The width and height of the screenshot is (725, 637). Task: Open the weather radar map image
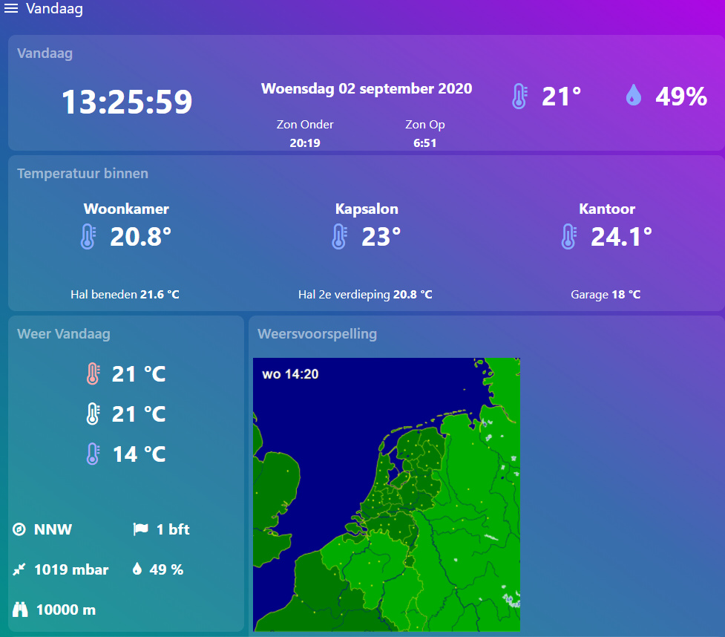[387, 494]
